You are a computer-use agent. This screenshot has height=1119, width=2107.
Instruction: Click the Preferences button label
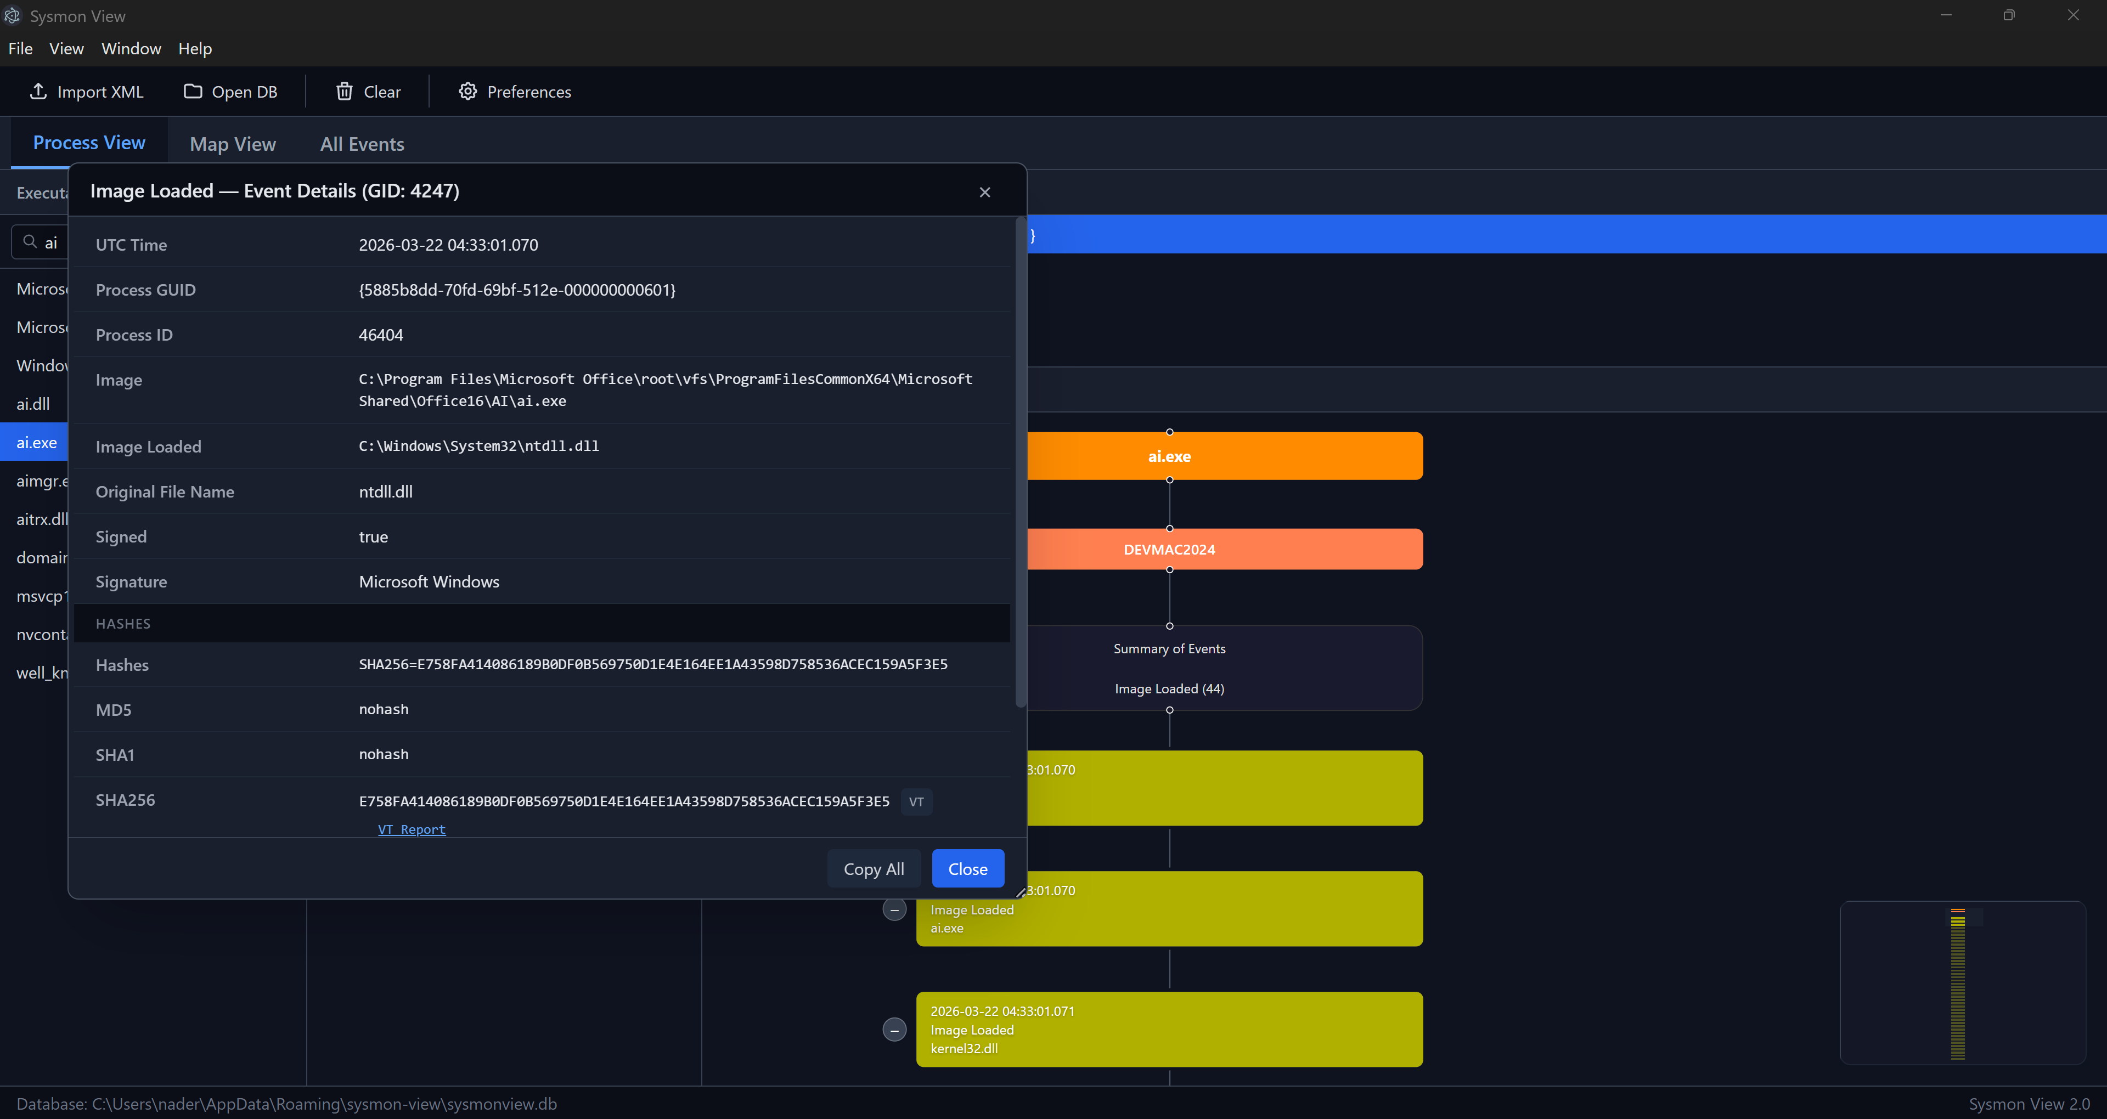[529, 92]
